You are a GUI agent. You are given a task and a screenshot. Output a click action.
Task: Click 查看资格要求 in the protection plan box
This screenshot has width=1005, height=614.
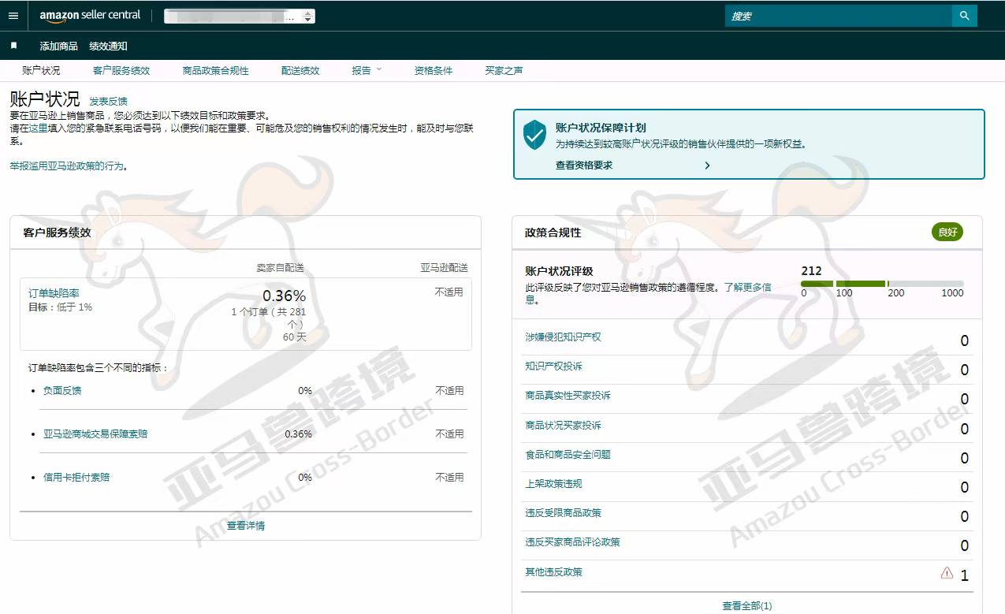point(584,166)
